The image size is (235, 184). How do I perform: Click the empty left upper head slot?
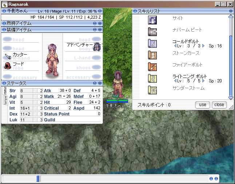(x=21, y=39)
